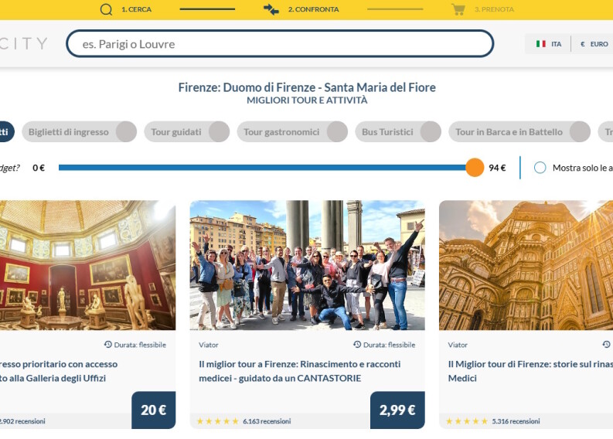Viewport: 613px width, 439px height.
Task: Open the Rinascimento e racconti medicei tour title
Action: tap(299, 371)
